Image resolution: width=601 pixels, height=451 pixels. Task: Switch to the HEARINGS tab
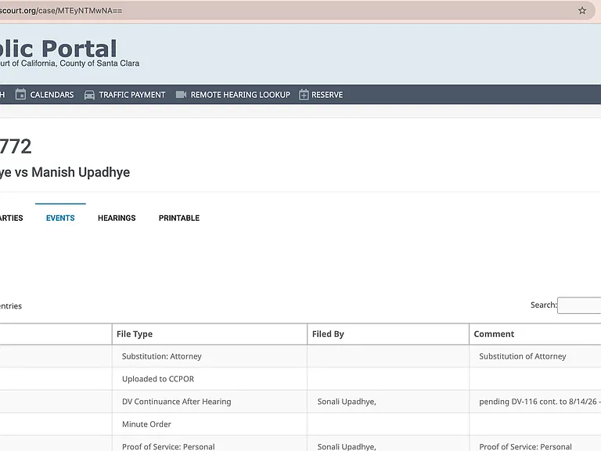pos(117,218)
